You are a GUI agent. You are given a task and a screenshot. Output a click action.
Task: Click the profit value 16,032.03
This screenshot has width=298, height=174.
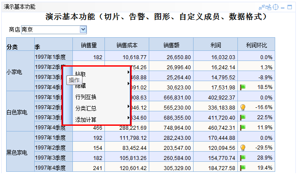click(223, 57)
